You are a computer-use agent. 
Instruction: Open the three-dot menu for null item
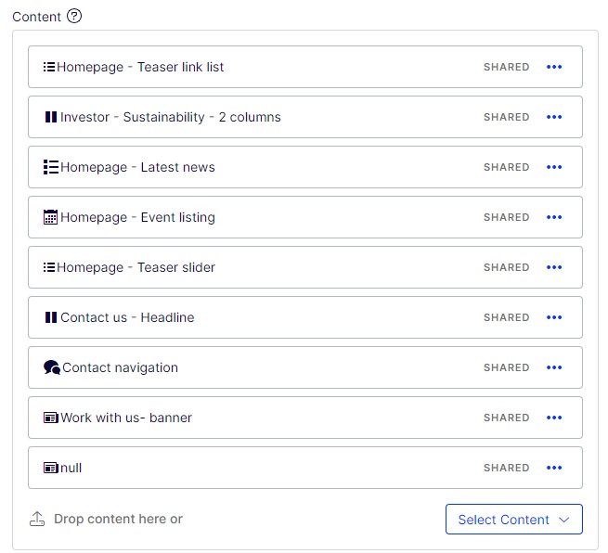(x=554, y=468)
